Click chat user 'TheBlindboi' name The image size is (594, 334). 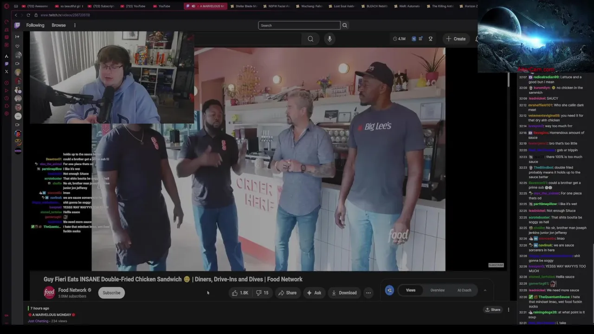tap(543, 167)
